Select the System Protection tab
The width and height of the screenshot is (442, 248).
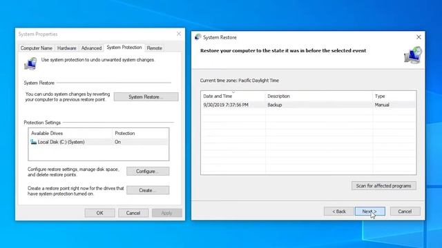pyautogui.click(x=124, y=48)
